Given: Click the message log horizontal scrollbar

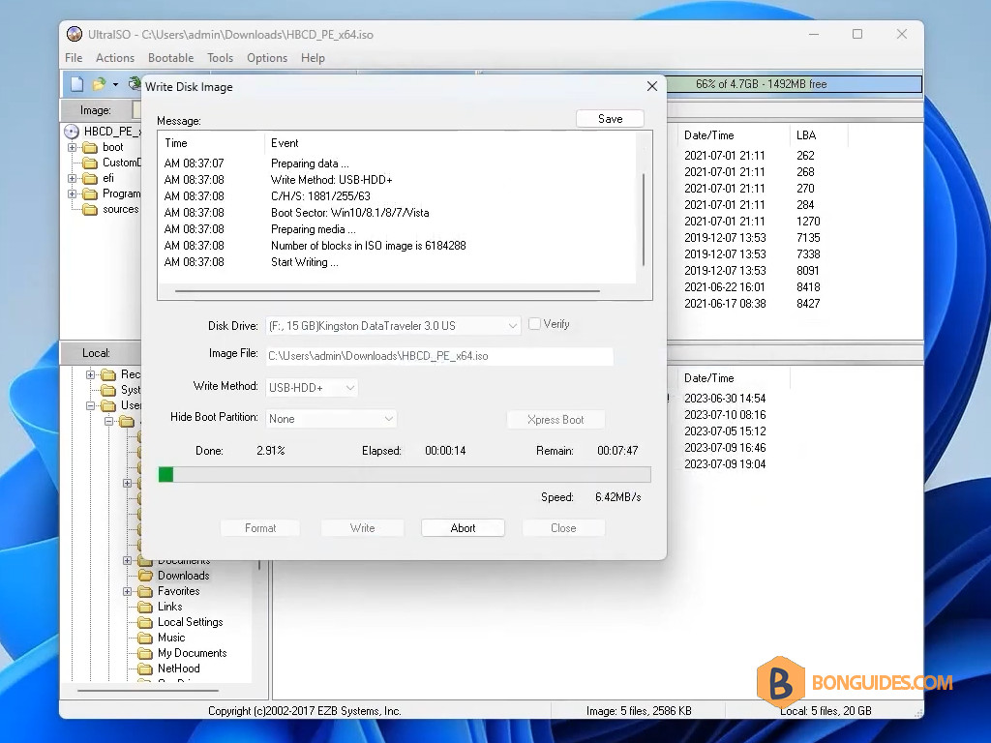Looking at the screenshot, I should pyautogui.click(x=387, y=291).
